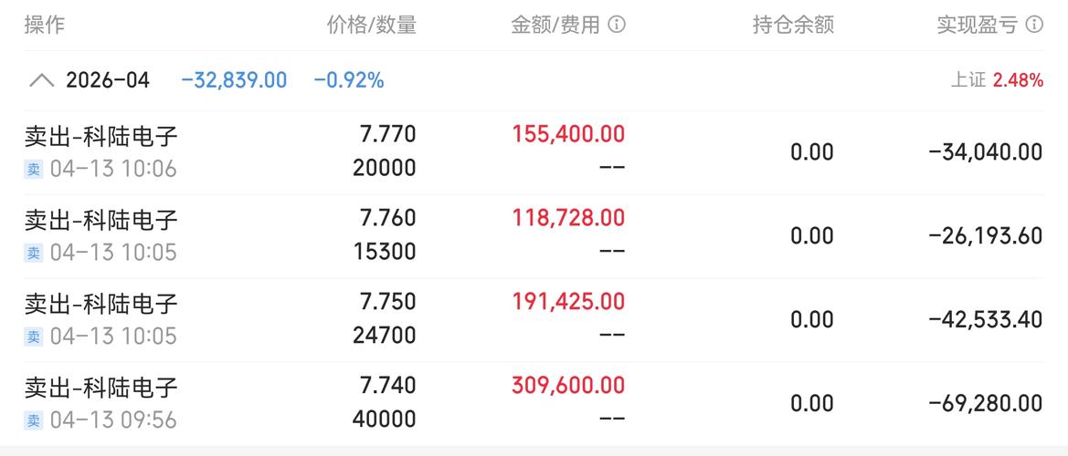Click the 实现盈亏 column header text

978,26
